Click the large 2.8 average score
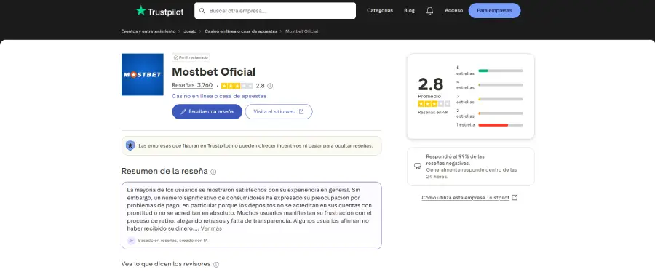655x280 pixels. [x=431, y=84]
